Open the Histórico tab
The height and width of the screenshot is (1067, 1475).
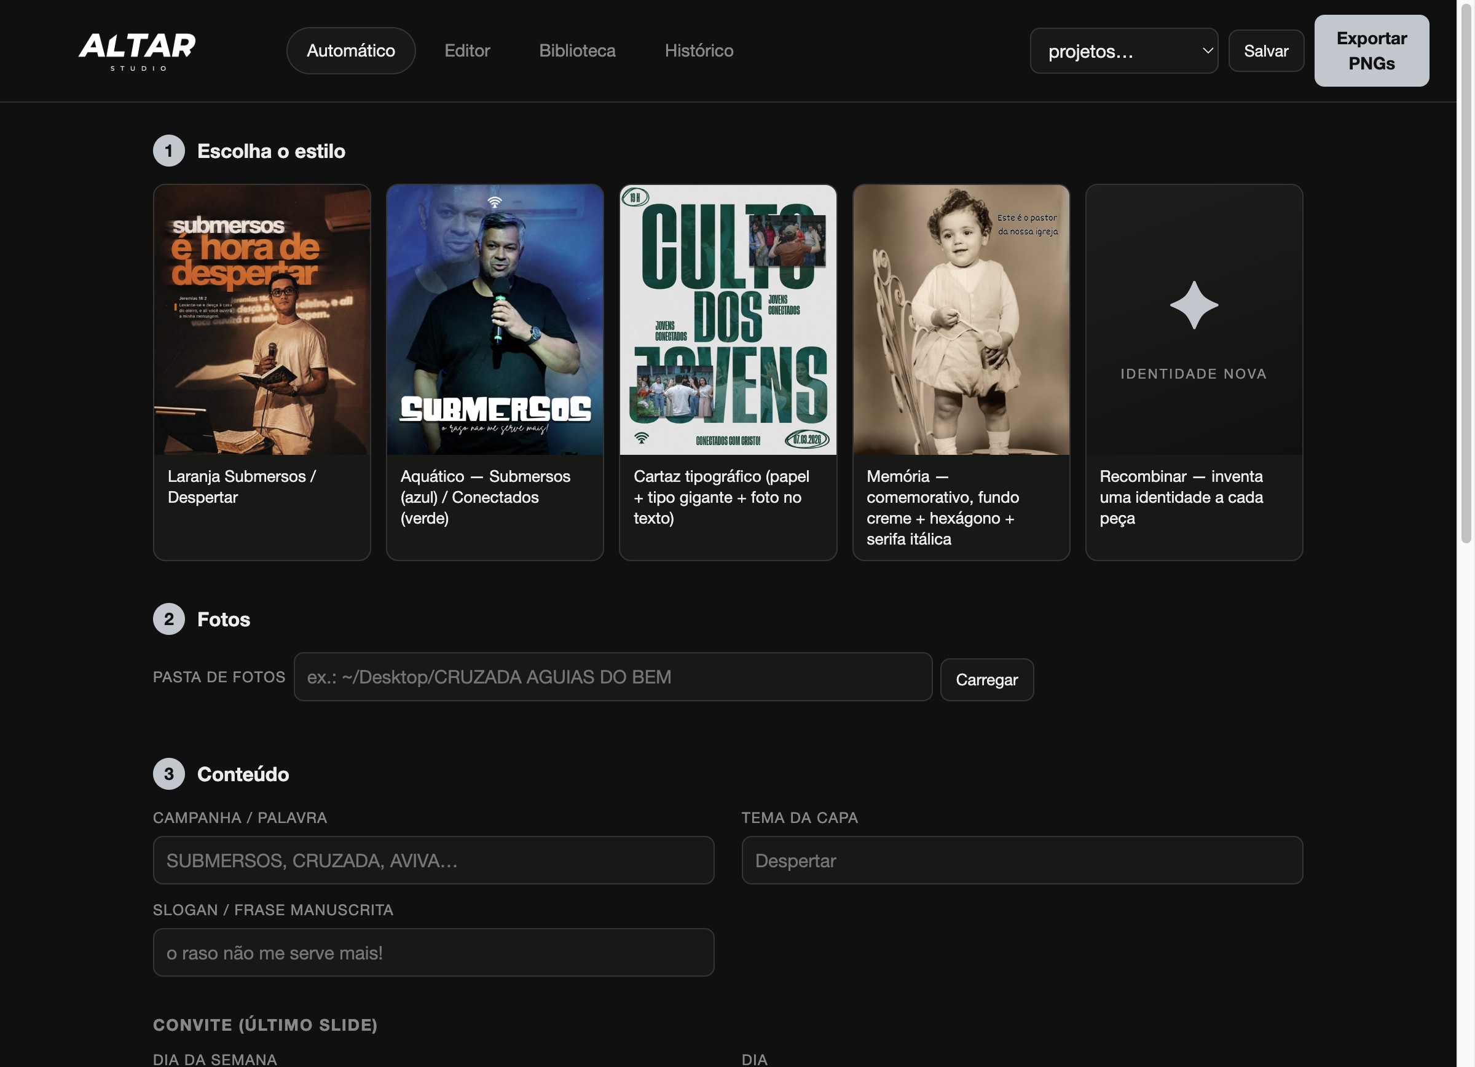[x=699, y=51]
